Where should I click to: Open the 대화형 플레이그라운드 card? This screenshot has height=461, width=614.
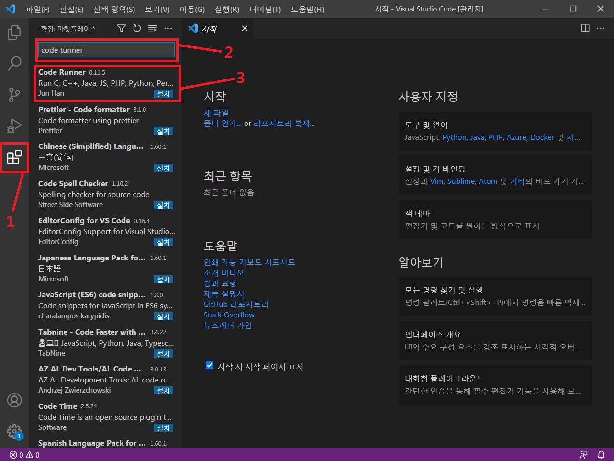click(x=495, y=384)
